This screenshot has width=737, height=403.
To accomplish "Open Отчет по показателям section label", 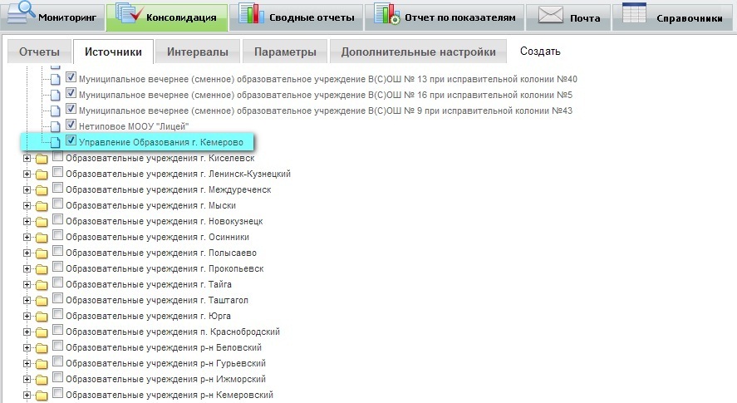I will pos(460,18).
